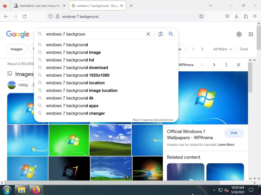Choose suggestion windows 7 background 1920x1080

(x=106, y=75)
